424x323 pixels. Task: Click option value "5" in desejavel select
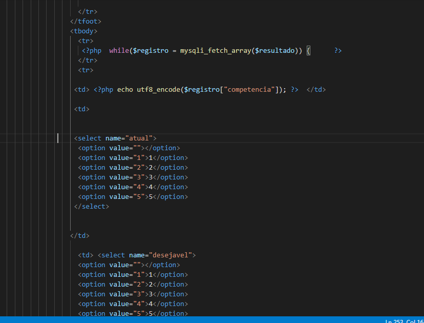coord(133,314)
